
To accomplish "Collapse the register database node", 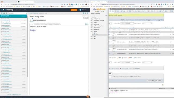I will pyautogui.click(x=91, y=31).
